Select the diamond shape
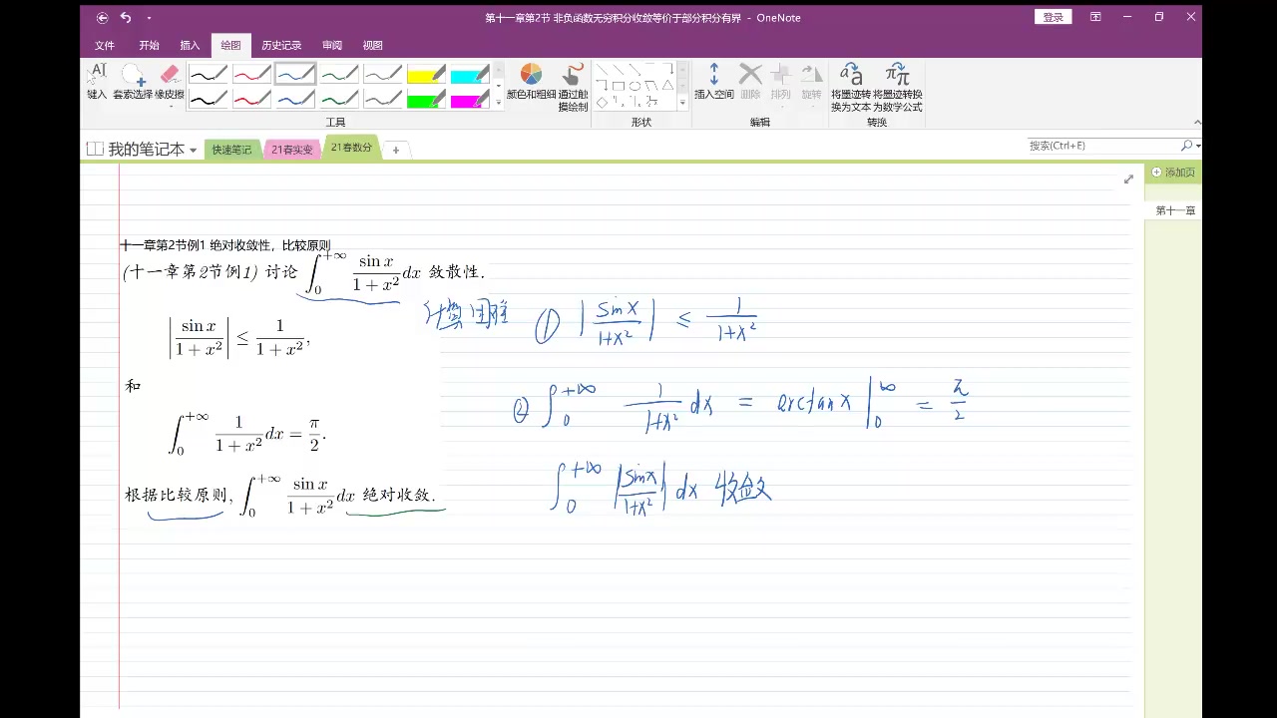The image size is (1277, 718). tap(603, 101)
